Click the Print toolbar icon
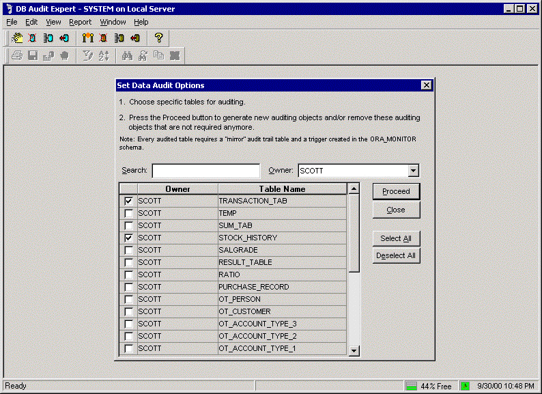 (x=17, y=56)
